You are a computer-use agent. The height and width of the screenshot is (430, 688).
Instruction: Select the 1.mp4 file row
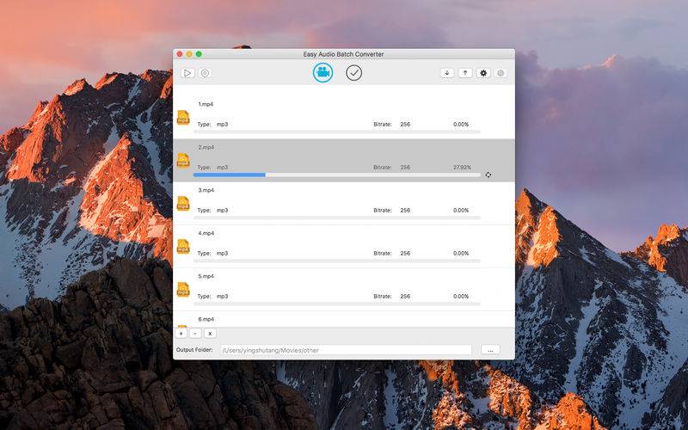(343, 117)
